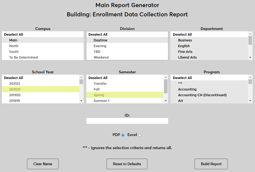Select the Accounting program
This screenshot has height=172, width=255.
coord(187,89)
